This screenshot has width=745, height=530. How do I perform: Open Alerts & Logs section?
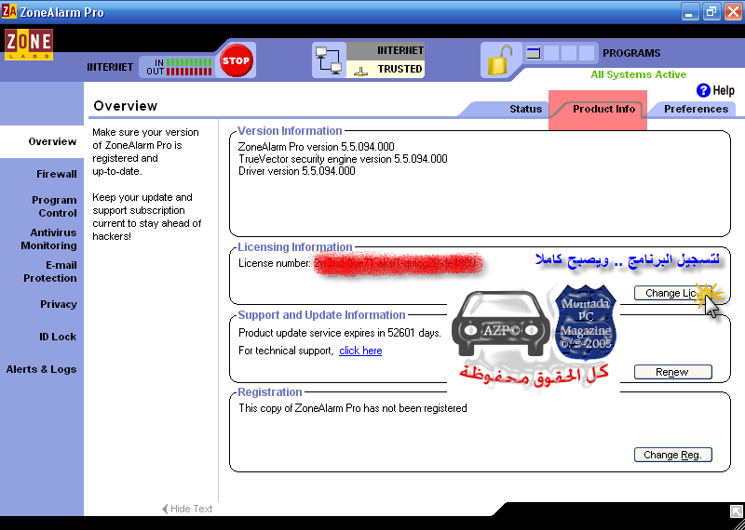(41, 369)
